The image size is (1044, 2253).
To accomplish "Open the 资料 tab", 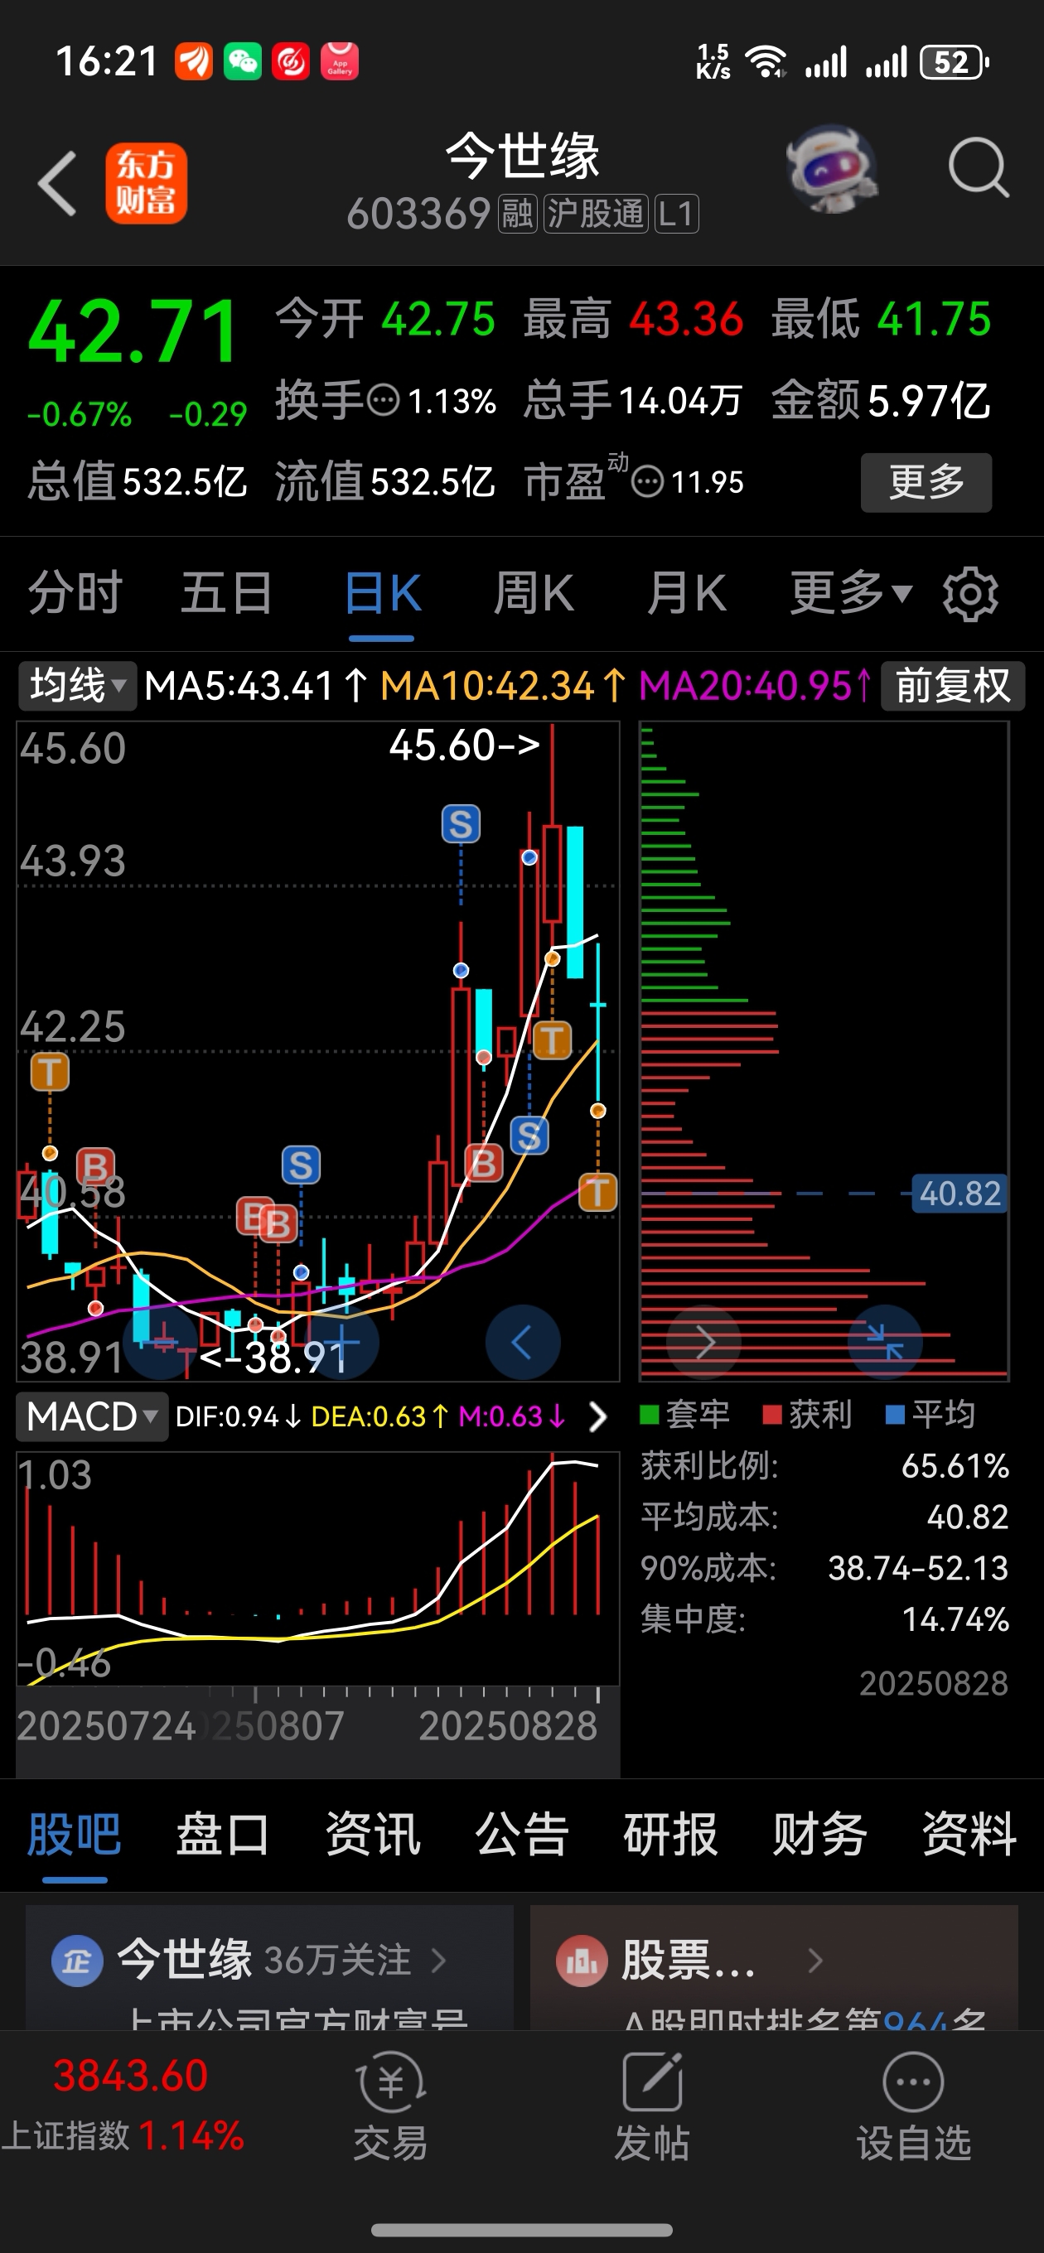I will (969, 1834).
